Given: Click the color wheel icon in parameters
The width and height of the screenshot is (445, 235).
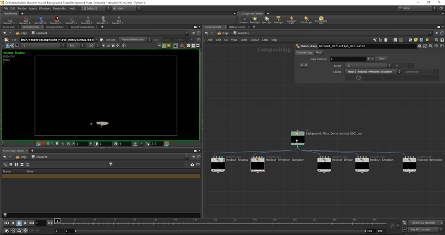Looking at the screenshot, I should [x=358, y=77].
